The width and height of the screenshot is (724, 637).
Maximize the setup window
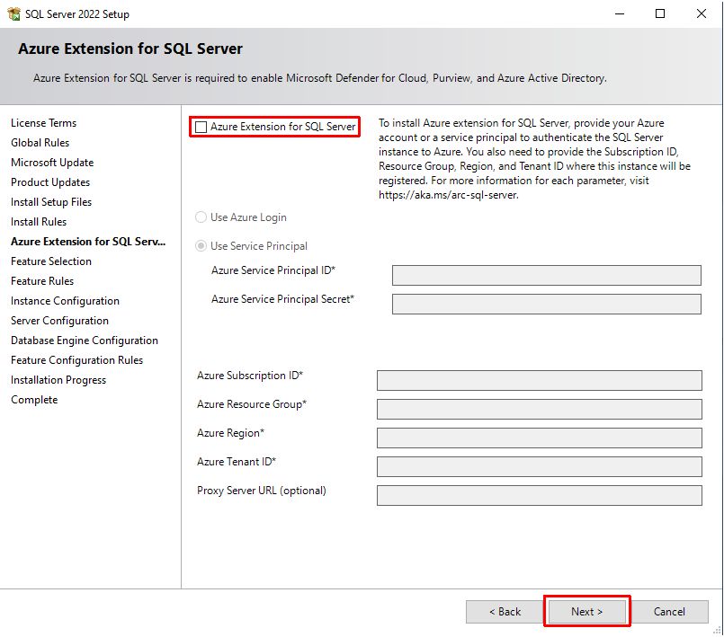tap(660, 13)
